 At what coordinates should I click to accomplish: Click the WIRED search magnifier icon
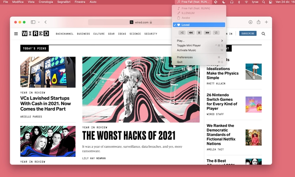point(263,34)
